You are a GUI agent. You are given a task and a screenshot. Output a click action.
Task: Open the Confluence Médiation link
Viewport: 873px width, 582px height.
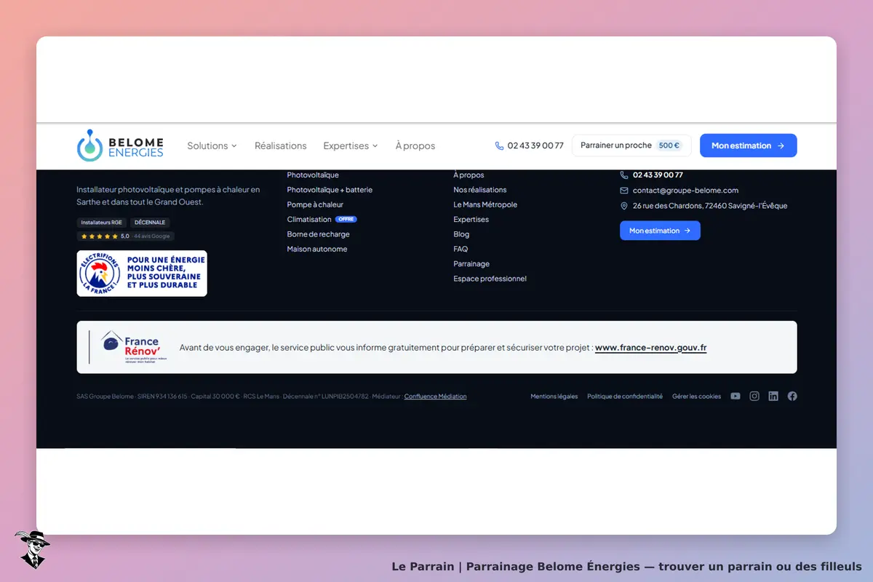(x=435, y=396)
